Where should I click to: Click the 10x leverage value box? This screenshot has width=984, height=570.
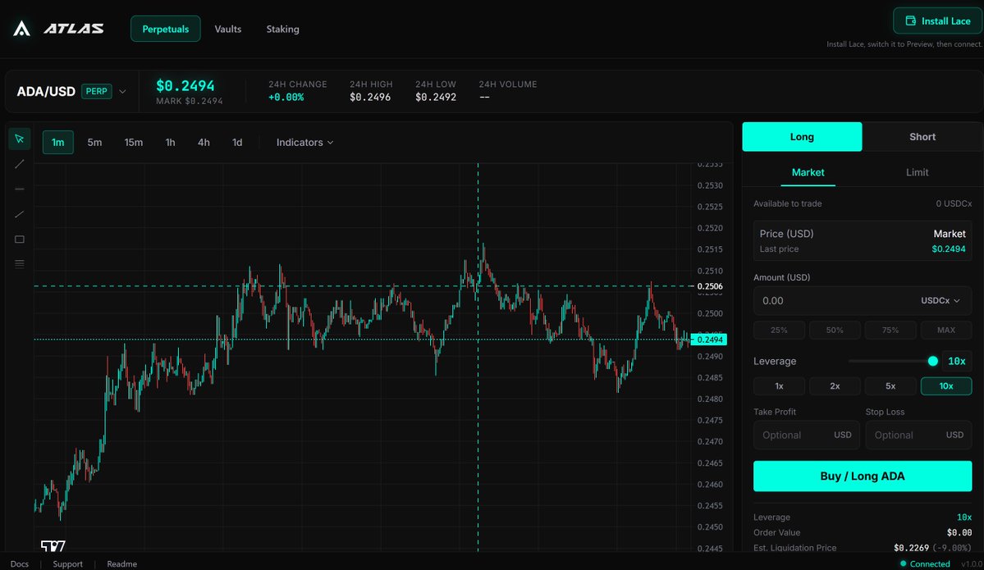[956, 361]
